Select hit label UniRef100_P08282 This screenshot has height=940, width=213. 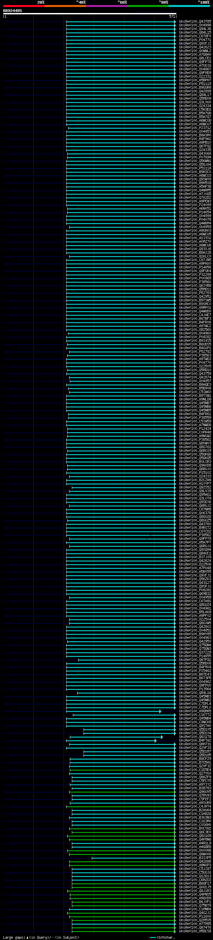(195, 337)
